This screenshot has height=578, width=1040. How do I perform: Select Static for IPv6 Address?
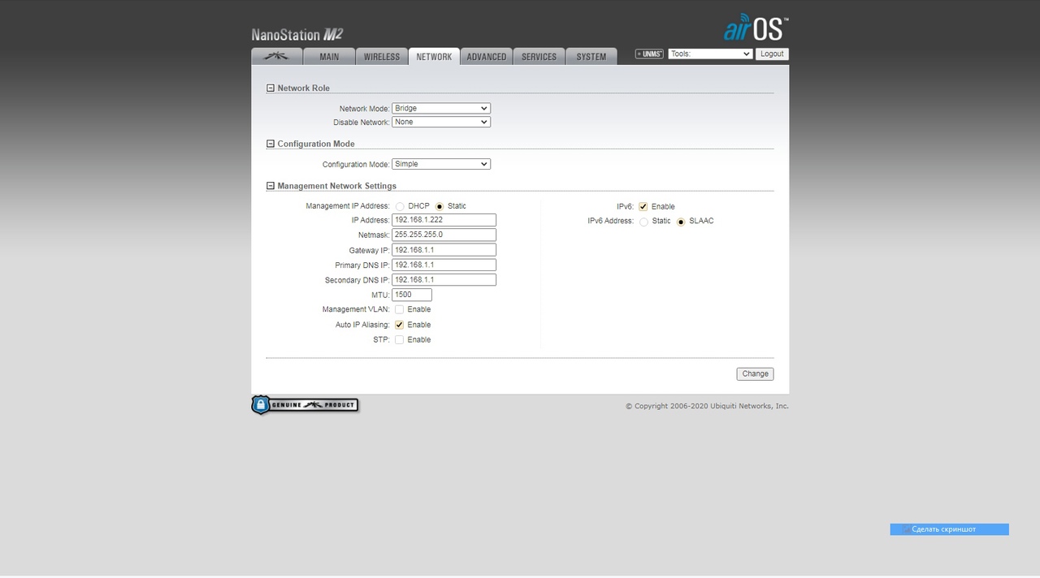643,222
